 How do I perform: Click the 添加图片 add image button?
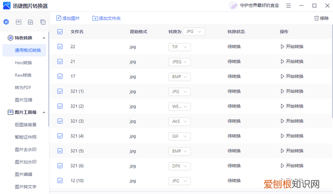68,18
